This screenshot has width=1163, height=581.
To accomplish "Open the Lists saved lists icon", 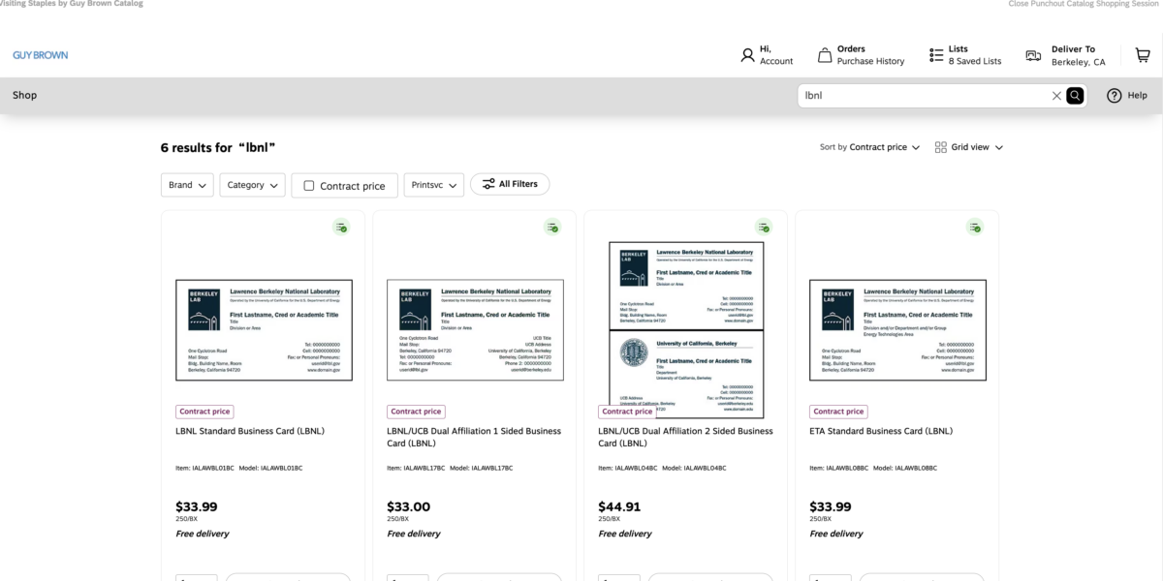I will point(936,55).
